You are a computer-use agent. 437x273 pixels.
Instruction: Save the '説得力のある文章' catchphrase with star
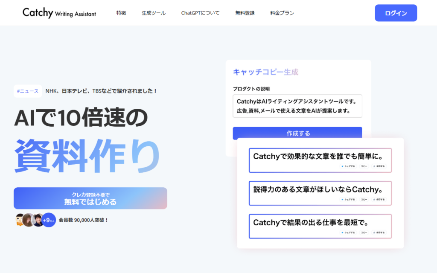pyautogui.click(x=379, y=199)
